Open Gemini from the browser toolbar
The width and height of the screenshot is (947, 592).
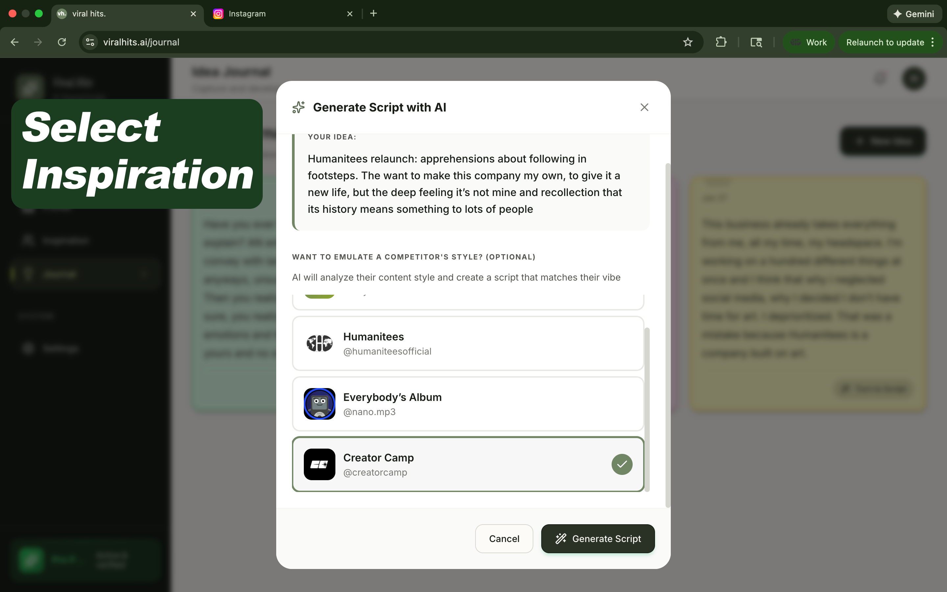pyautogui.click(x=914, y=14)
